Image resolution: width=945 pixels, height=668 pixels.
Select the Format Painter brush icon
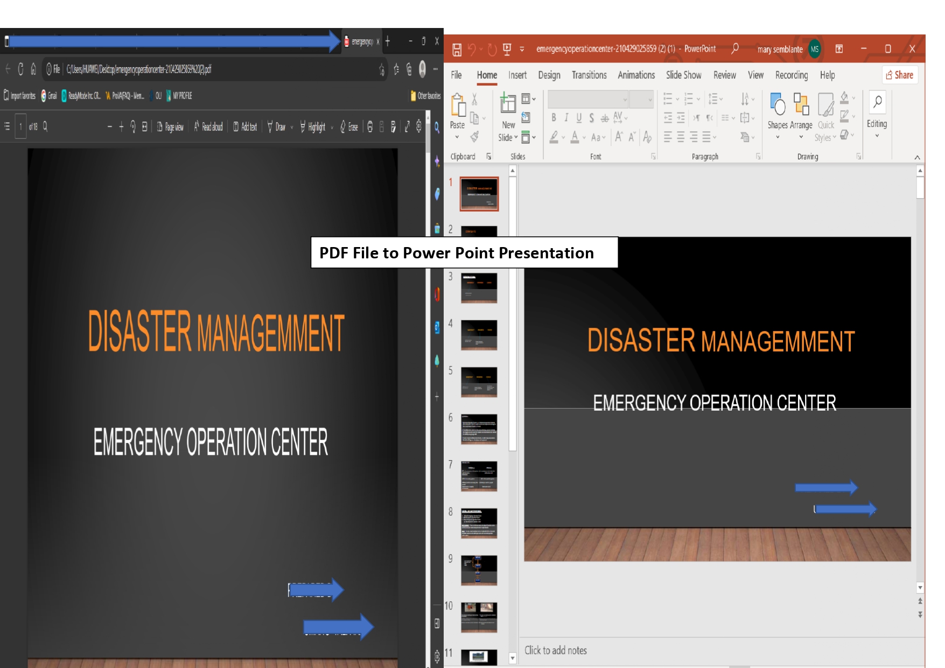click(474, 137)
